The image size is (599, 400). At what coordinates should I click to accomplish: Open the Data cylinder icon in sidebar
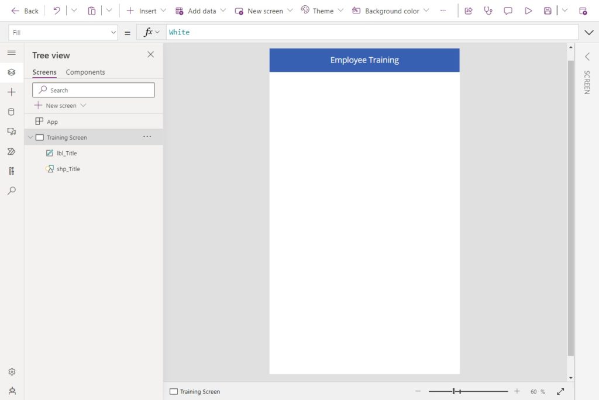tap(12, 112)
